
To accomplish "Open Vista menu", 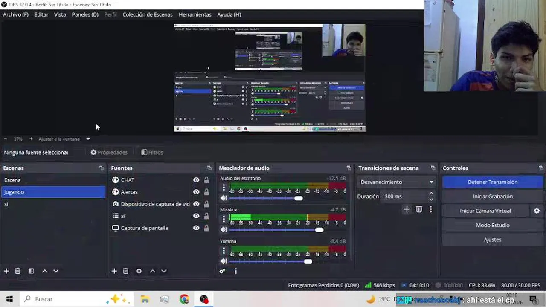I will click(60, 14).
